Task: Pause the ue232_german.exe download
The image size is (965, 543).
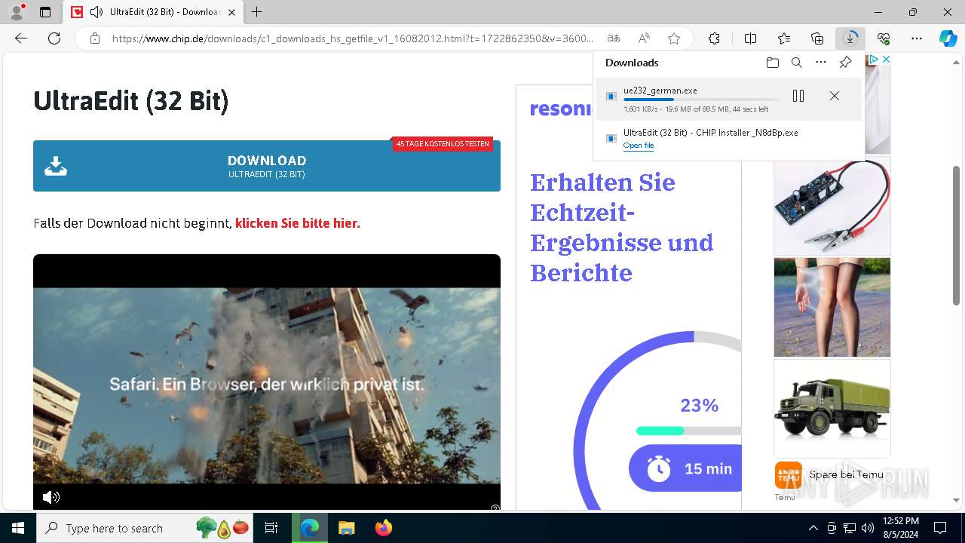Action: coord(798,96)
